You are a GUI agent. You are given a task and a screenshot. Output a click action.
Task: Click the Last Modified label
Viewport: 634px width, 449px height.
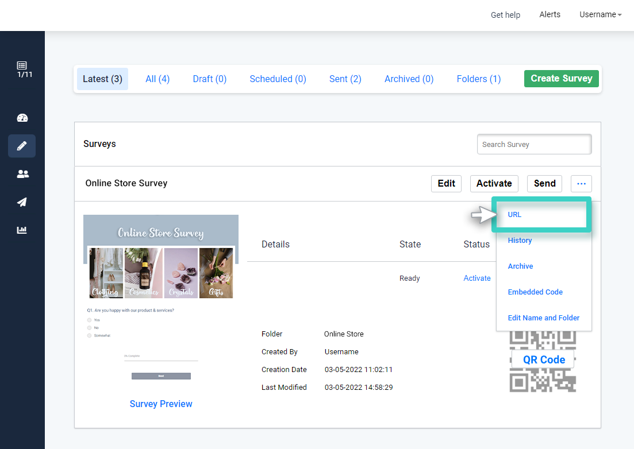coord(284,387)
